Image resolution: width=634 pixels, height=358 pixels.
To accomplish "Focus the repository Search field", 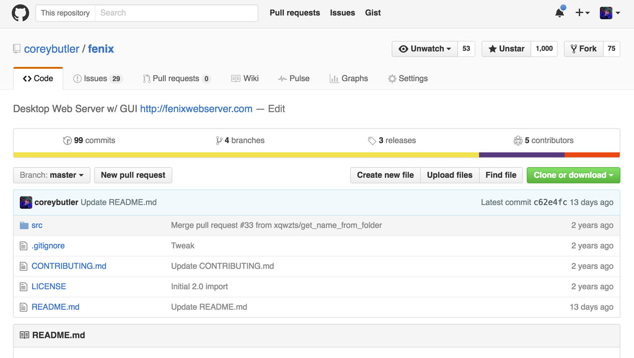I will 176,13.
